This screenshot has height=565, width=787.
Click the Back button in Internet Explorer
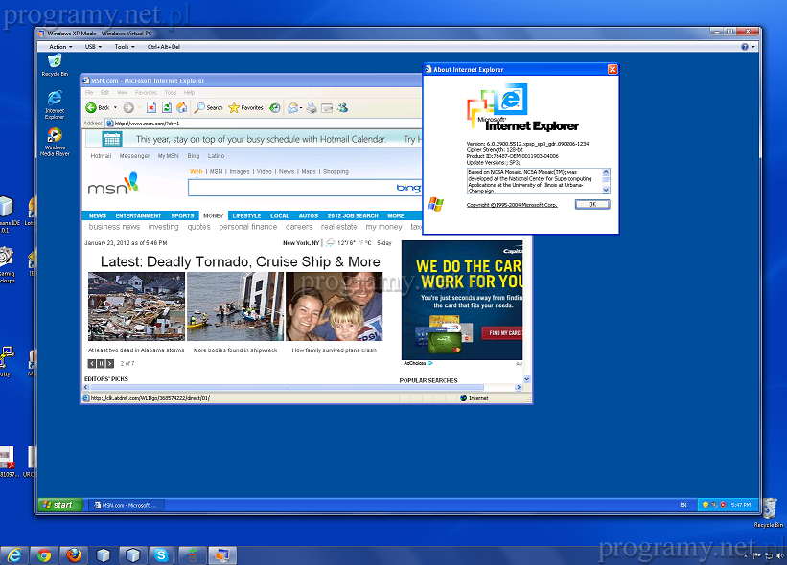[97, 108]
